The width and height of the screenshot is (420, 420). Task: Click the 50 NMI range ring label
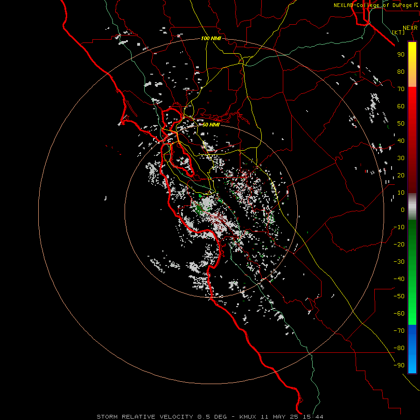click(x=211, y=125)
